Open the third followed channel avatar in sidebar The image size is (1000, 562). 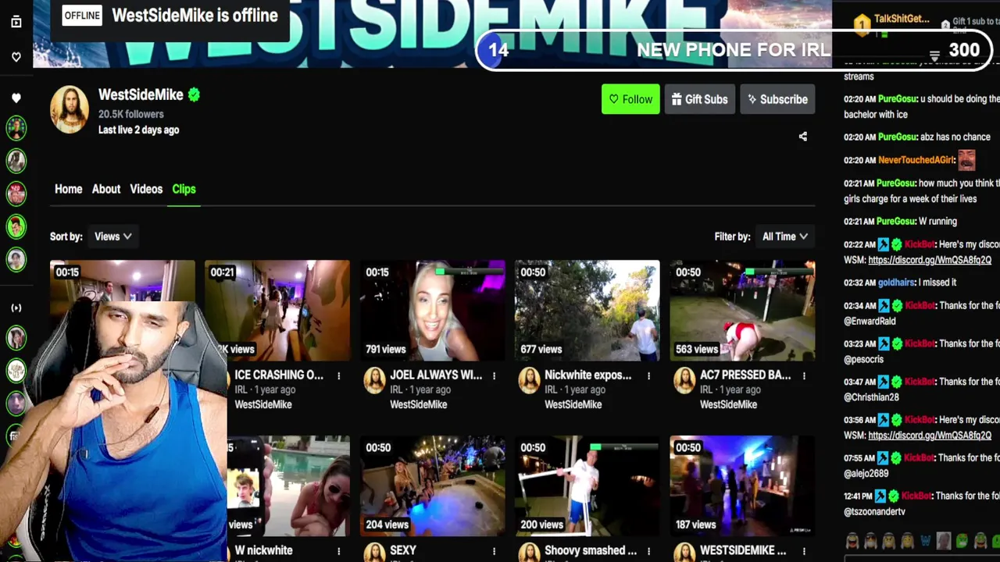click(x=16, y=193)
